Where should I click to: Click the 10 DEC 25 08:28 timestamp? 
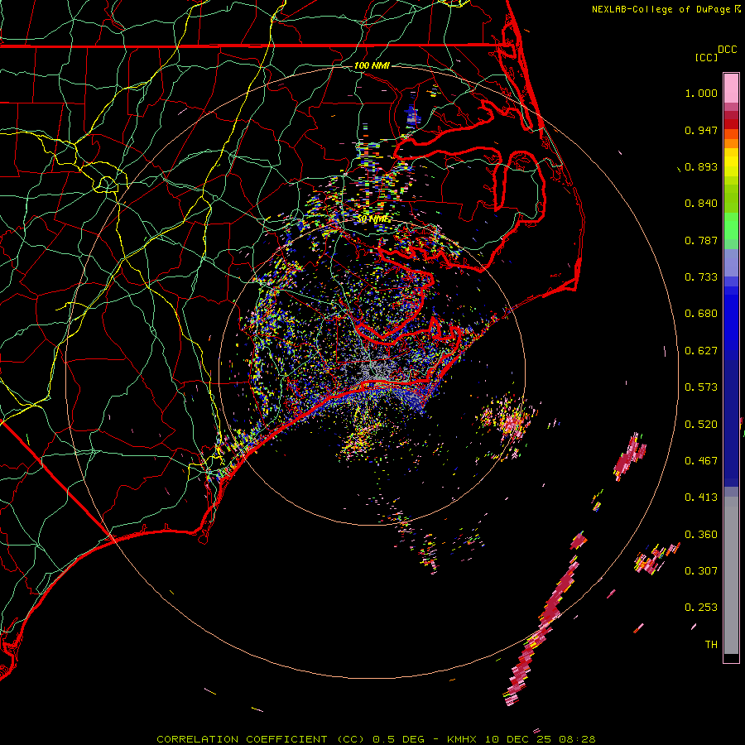pos(541,739)
